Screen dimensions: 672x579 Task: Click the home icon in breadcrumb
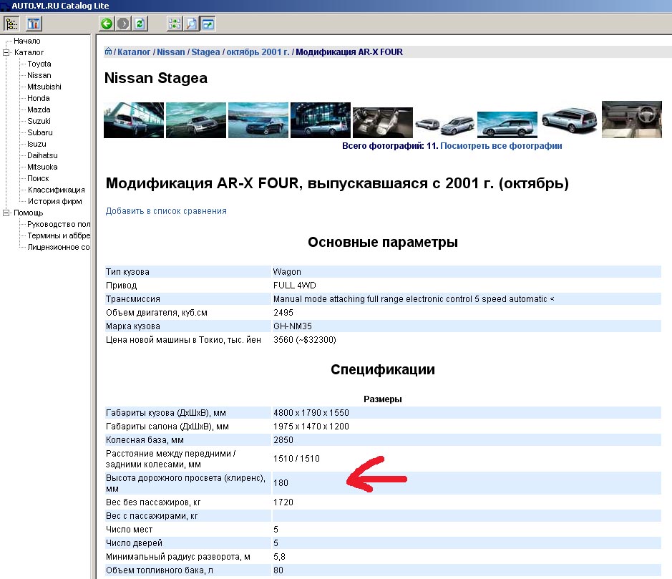tap(109, 52)
